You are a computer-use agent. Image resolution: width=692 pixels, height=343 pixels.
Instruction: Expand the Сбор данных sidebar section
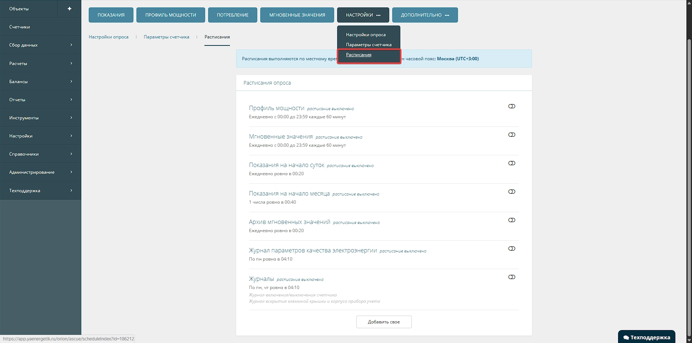[41, 45]
